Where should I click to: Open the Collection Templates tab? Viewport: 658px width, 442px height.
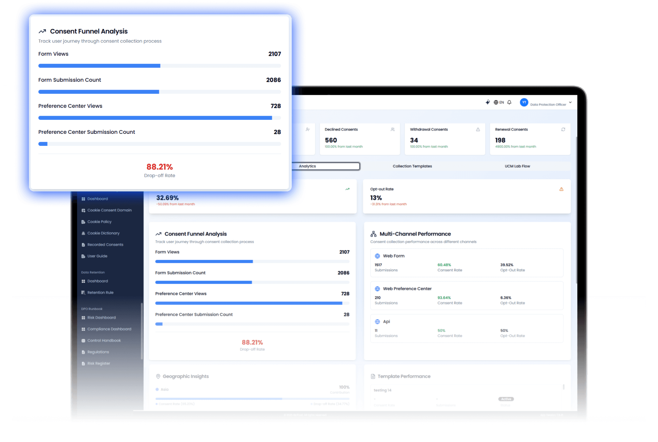point(412,166)
